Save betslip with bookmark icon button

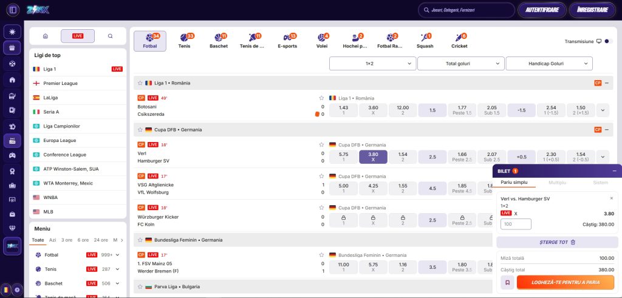507,283
